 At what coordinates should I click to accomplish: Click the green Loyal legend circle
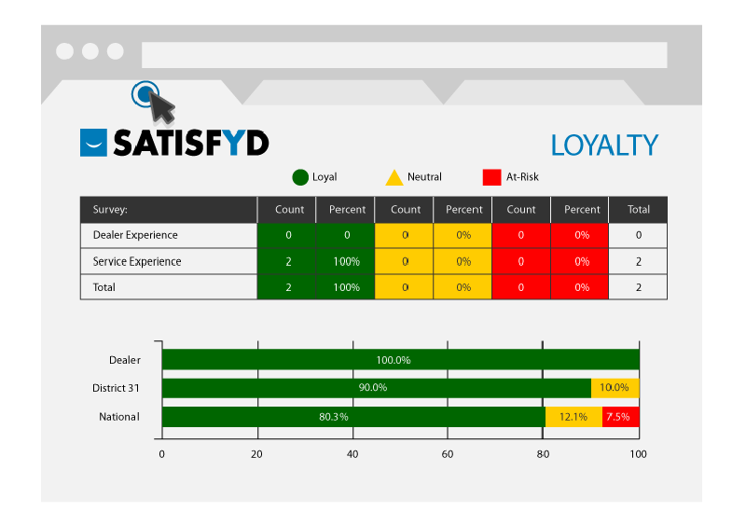click(x=300, y=177)
